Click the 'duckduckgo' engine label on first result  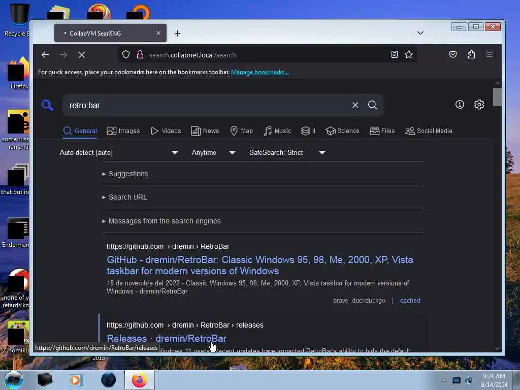tap(369, 301)
